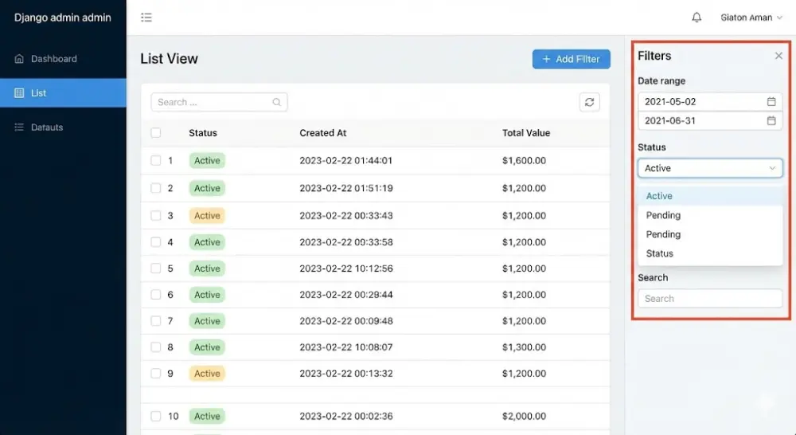Viewport: 796px width, 435px height.
Task: Check the checkbox for row 3
Action: pos(156,215)
